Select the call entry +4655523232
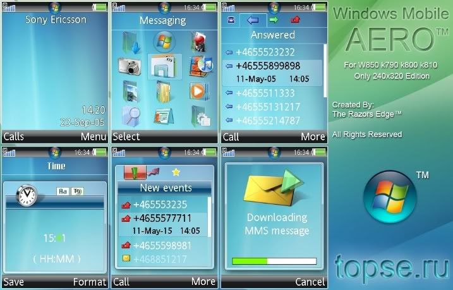This screenshot has width=453, height=290. point(272,52)
